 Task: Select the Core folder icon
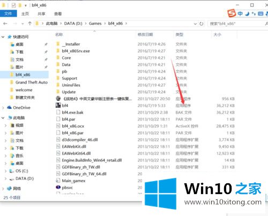58,58
